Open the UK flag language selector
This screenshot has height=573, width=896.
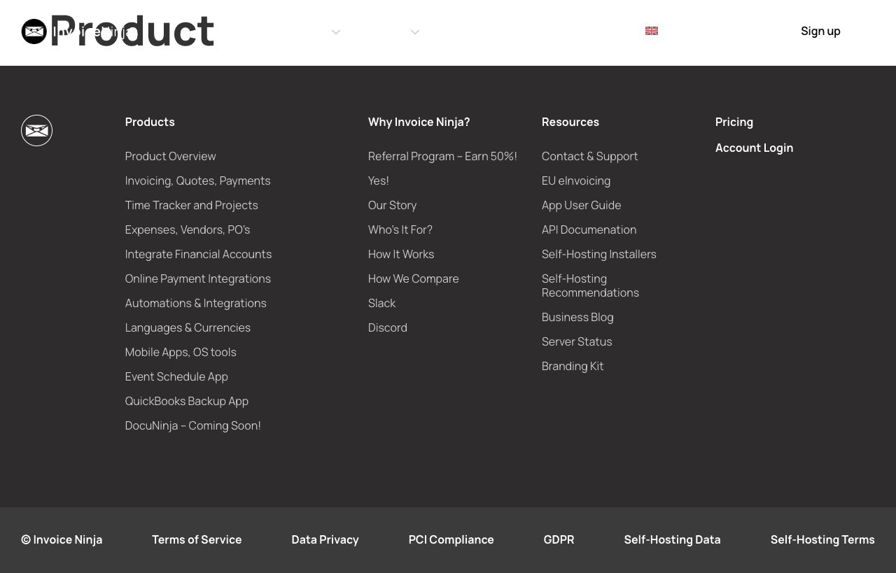(x=651, y=31)
